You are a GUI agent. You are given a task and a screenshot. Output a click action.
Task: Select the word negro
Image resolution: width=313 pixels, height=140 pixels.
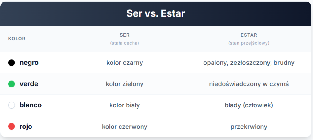(29, 63)
